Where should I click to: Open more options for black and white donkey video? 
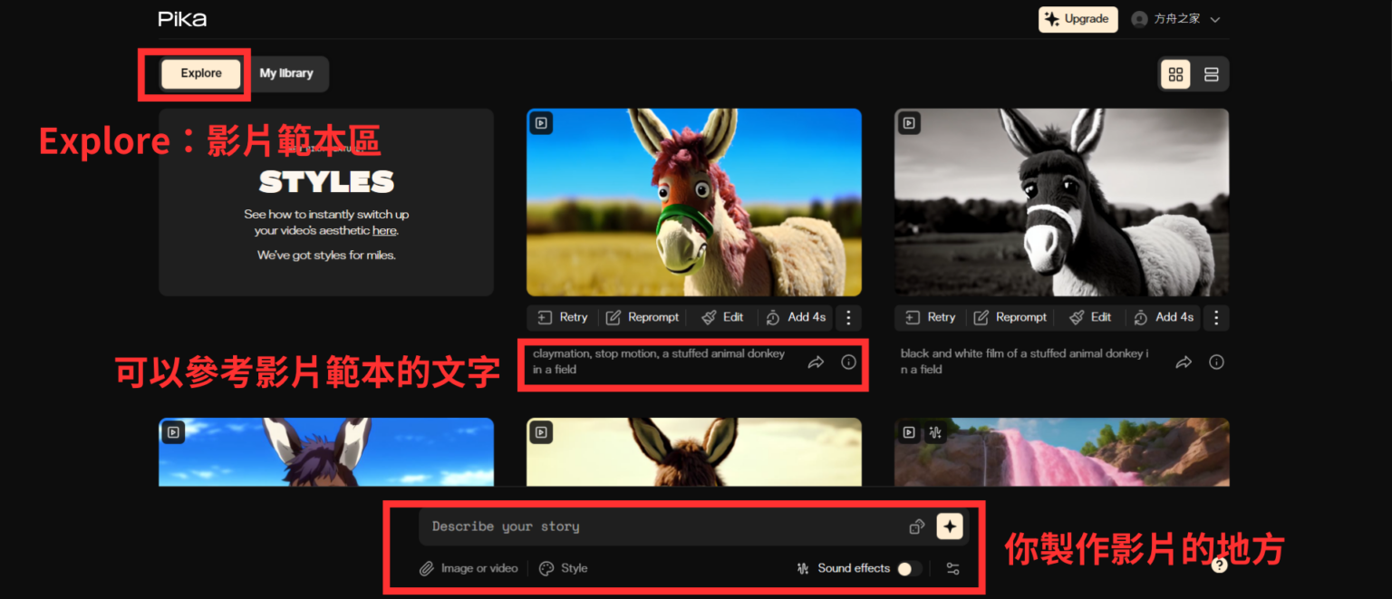[1216, 317]
